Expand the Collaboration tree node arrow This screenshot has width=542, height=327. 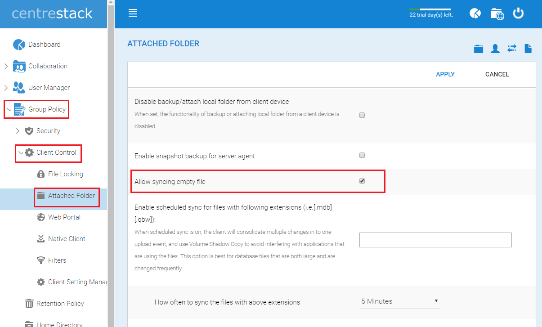[6, 66]
